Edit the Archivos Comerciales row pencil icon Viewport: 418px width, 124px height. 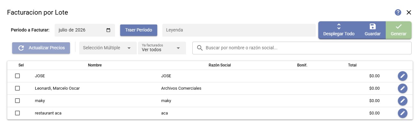[x=403, y=88]
